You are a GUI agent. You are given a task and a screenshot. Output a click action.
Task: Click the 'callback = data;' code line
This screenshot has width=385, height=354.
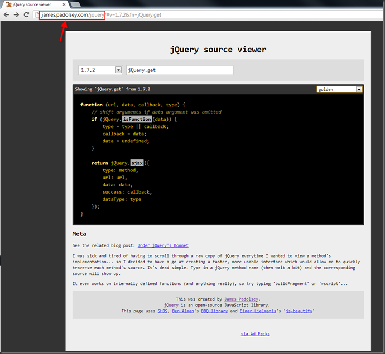(x=124, y=134)
